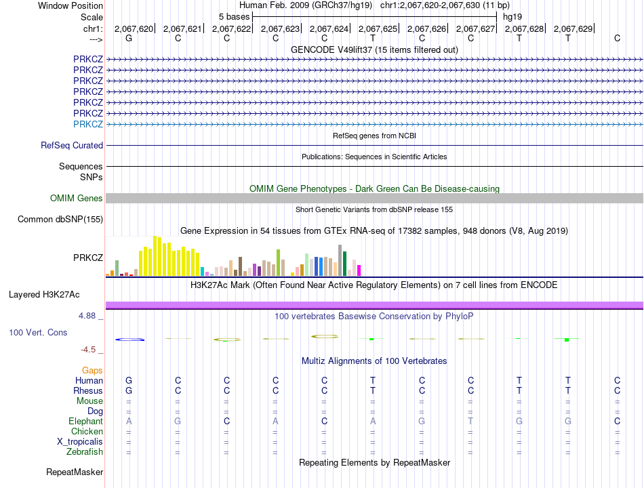
Task: Click the Window Position ruler label
Action: [x=71, y=5]
